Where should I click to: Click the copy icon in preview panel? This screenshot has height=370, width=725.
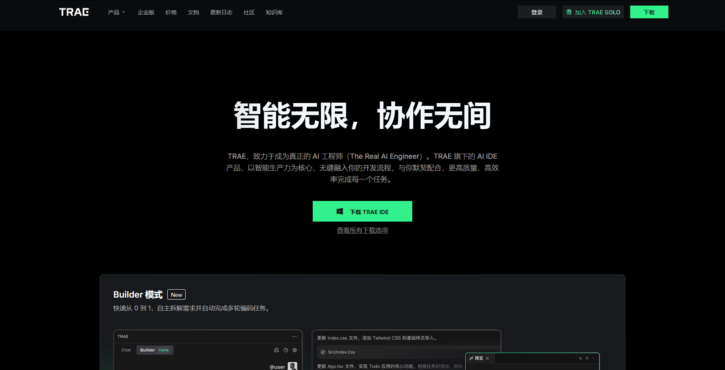580,358
